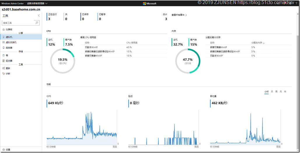Click the memory 主机 32.7% value
Viewport: 300px width, 153px height.
[x=178, y=45]
